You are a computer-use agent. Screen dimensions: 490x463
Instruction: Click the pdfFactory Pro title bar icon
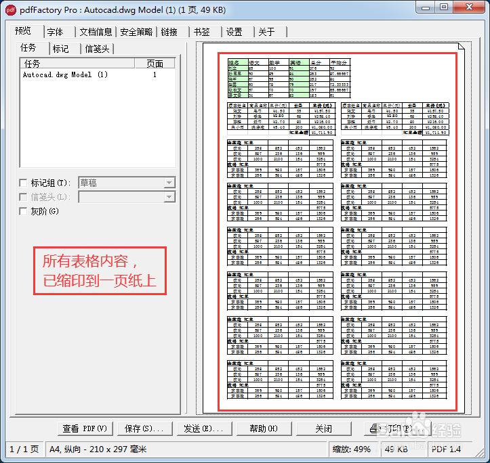click(11, 10)
